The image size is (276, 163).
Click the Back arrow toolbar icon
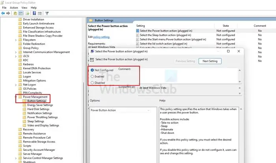tap(3, 13)
